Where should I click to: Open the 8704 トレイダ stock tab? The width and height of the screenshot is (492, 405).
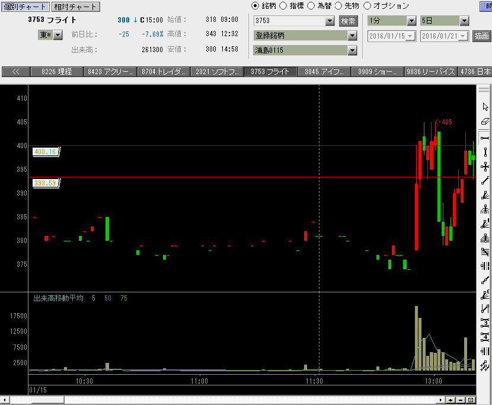click(x=164, y=72)
